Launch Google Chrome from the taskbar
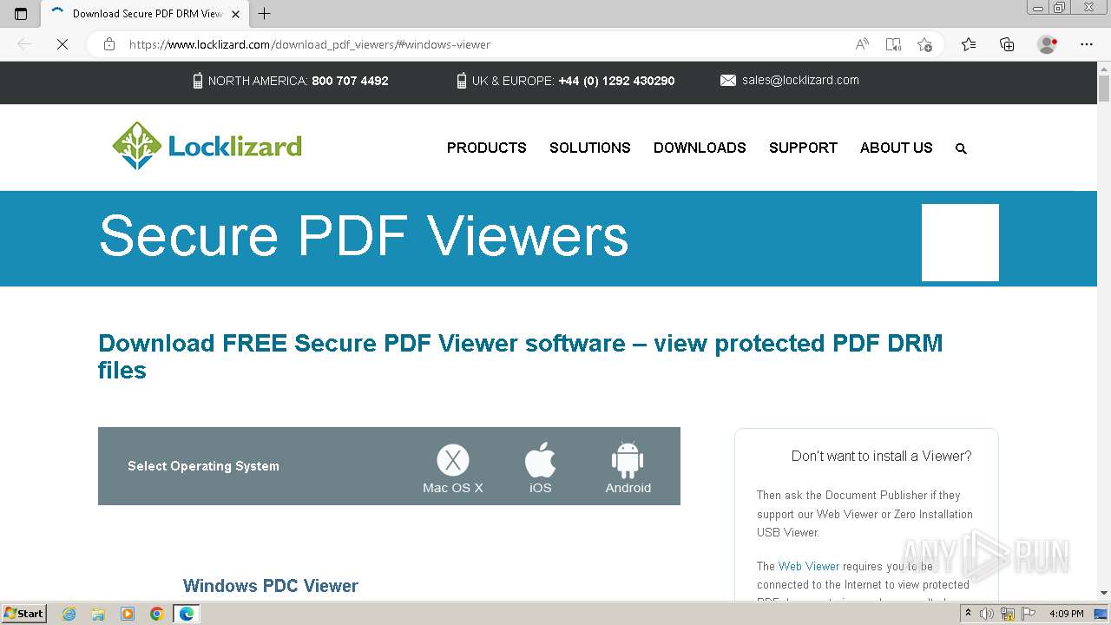This screenshot has height=625, width=1111. [x=157, y=614]
